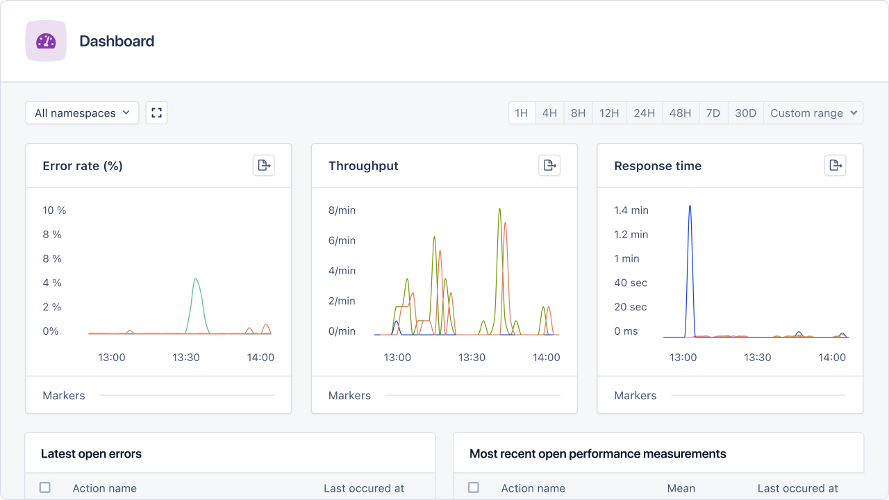889x500 pixels.
Task: Export the Response time graph
Action: pyautogui.click(x=835, y=165)
